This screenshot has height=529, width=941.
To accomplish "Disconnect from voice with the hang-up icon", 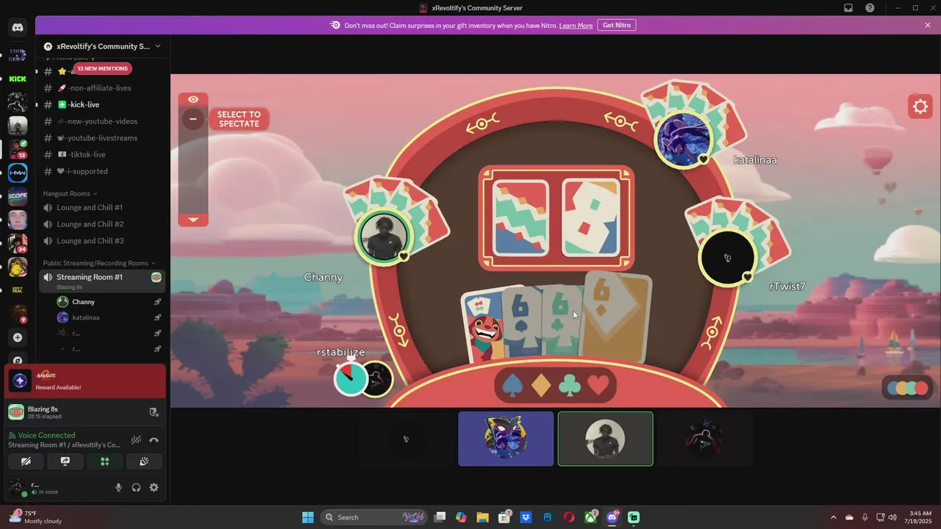I will click(154, 440).
